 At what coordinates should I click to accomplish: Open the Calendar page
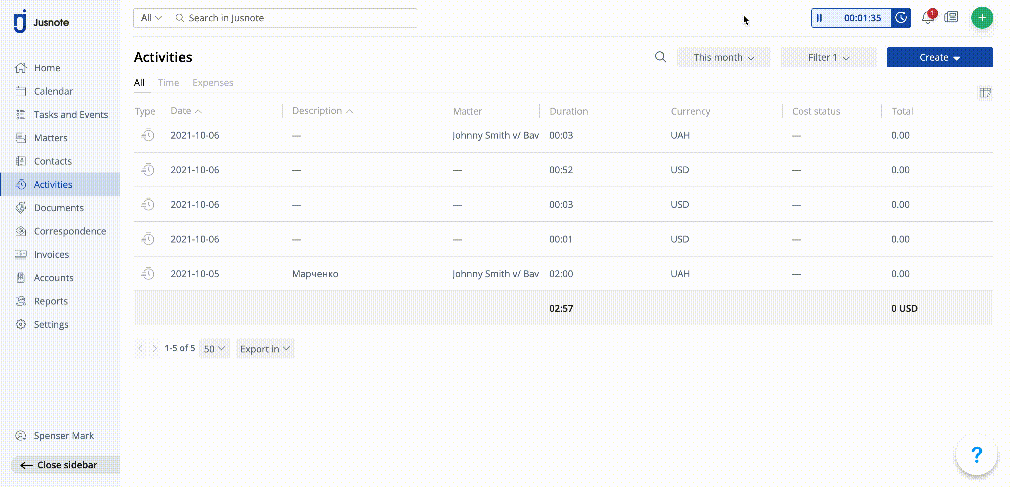(x=53, y=91)
